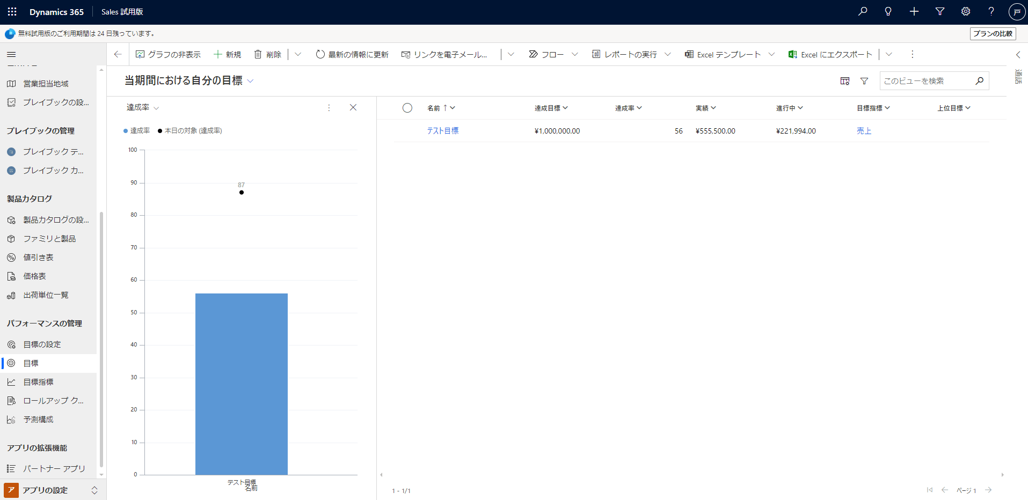This screenshot has height=500, width=1028.
Task: Click the フロー command
Action: [x=546, y=54]
